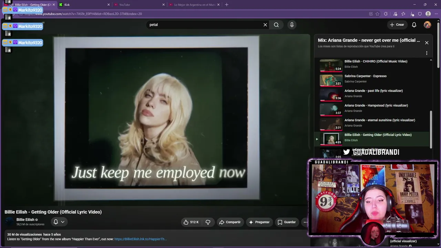Viewport: 441px width, 248px height.
Task: Select the current Getting Older playlist thumbnail
Action: [331, 139]
